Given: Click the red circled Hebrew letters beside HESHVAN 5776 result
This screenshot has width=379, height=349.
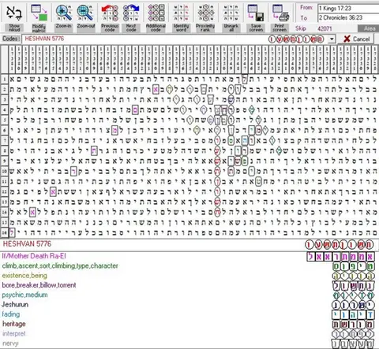Looking at the screenshot, I should point(339,245).
